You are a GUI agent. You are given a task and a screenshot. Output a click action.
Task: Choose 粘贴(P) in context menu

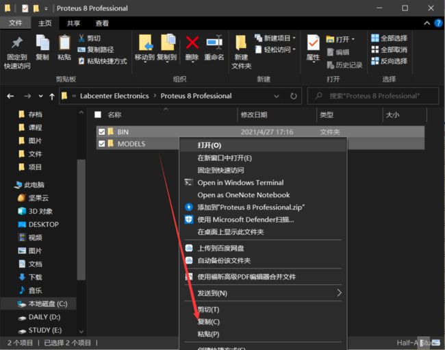pyautogui.click(x=262, y=334)
